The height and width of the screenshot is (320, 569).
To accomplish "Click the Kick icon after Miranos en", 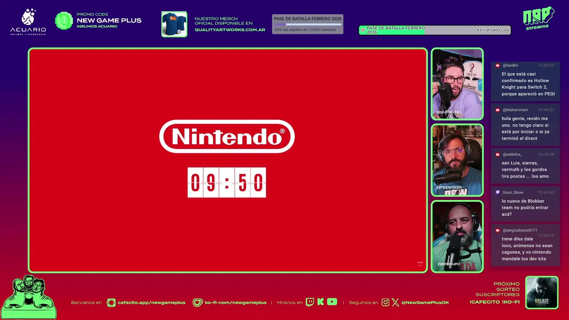I will (321, 302).
